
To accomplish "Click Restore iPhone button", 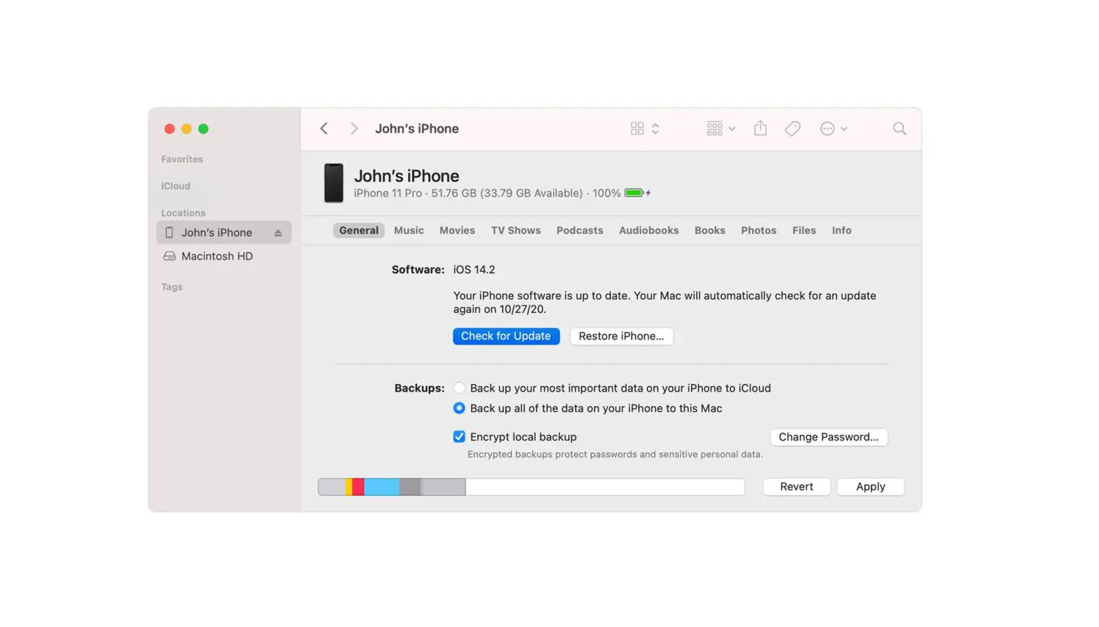I will click(x=621, y=336).
